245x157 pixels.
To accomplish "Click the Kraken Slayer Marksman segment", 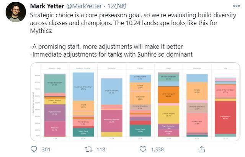I will (197, 123).
